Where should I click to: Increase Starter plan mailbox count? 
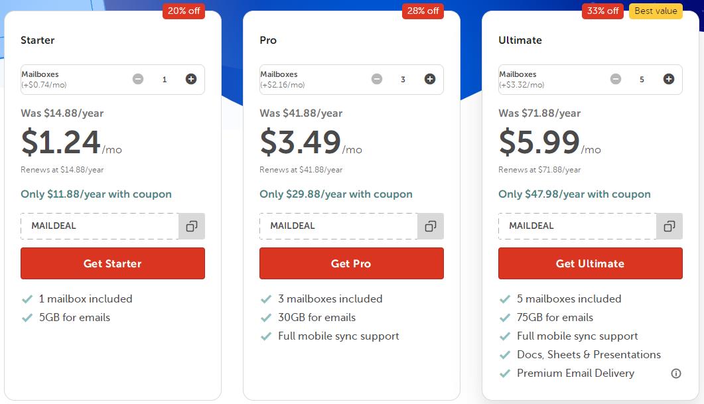point(191,79)
